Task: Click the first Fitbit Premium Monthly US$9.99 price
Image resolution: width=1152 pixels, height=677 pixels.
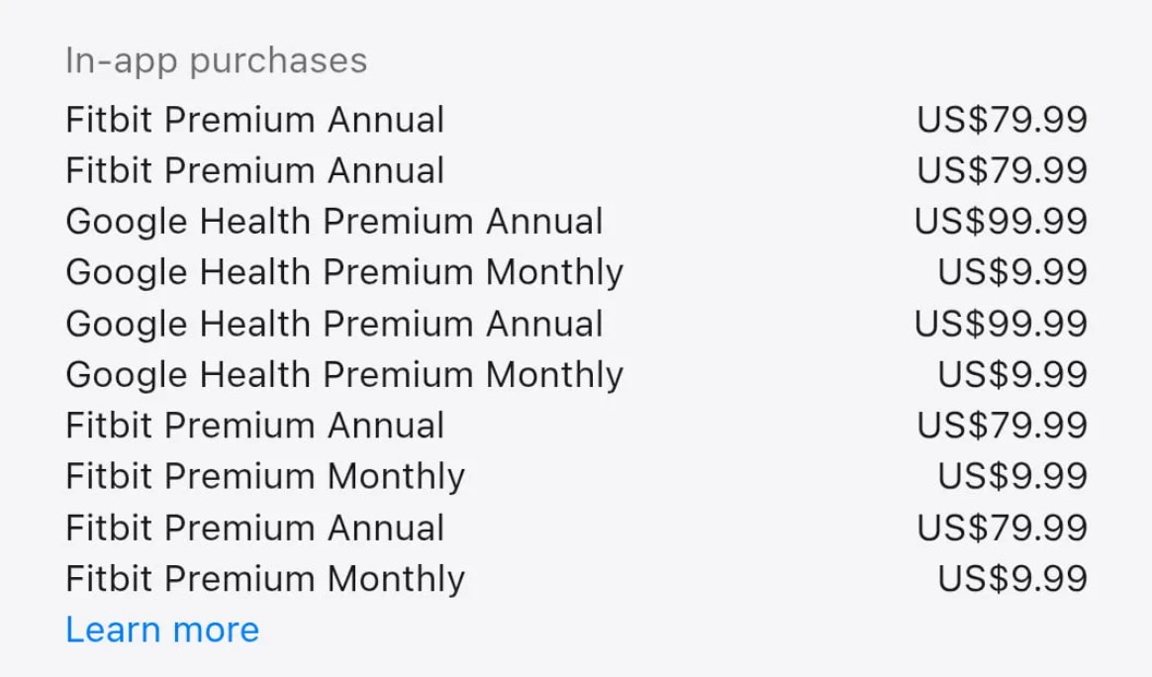Action: click(1011, 476)
